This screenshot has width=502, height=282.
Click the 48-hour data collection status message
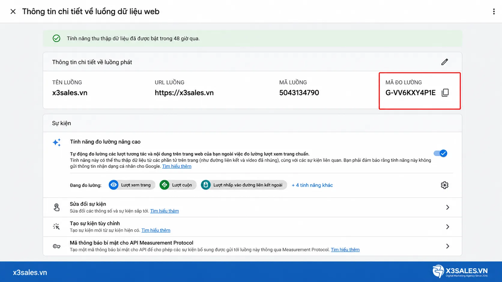133,39
